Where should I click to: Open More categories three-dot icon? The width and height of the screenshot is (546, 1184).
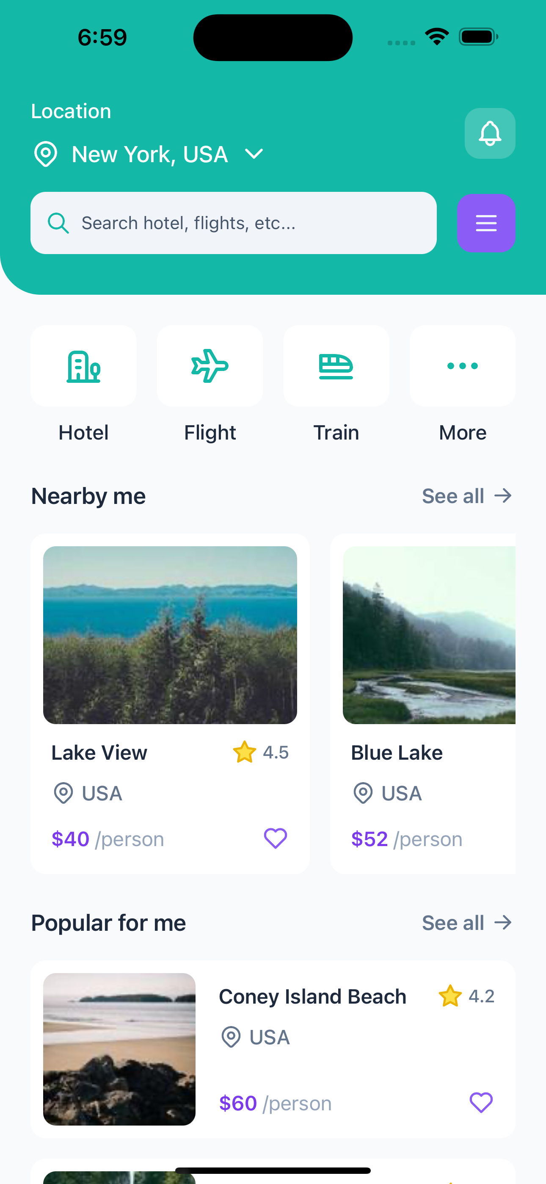click(x=462, y=366)
